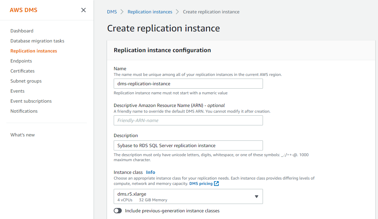Click the Name input field
378x219 pixels.
pyautogui.click(x=188, y=84)
